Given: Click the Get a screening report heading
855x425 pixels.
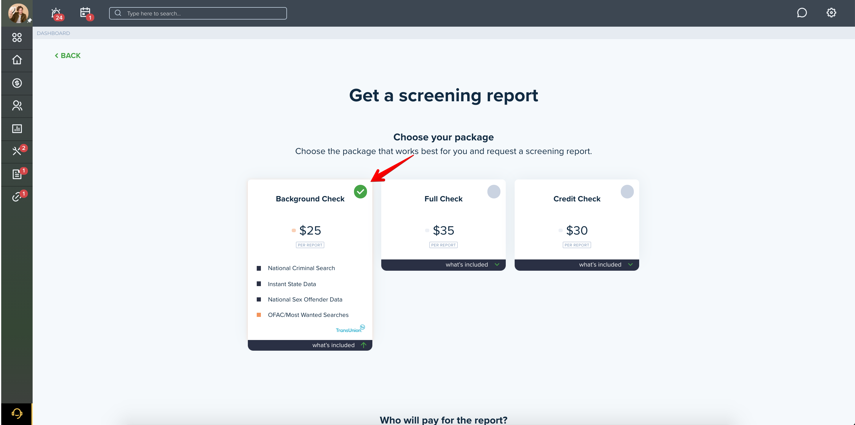Looking at the screenshot, I should (444, 95).
